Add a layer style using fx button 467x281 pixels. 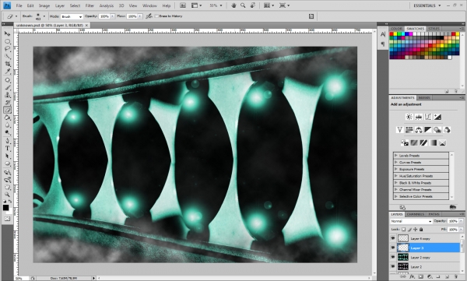point(413,277)
